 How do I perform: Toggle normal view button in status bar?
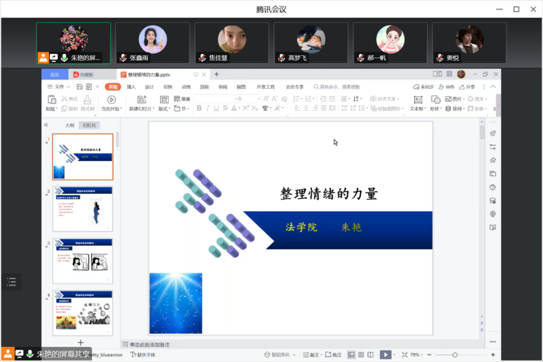tap(351, 355)
